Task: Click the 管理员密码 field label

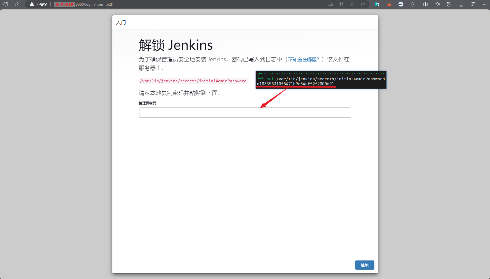Action: coord(147,103)
